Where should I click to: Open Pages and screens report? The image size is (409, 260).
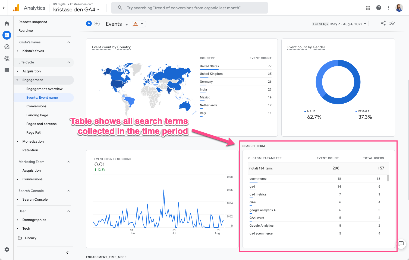(x=42, y=124)
